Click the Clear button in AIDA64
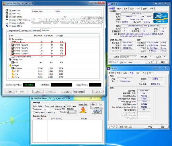Image resolution: width=172 pixels, height=146 pixels. pos(38,92)
